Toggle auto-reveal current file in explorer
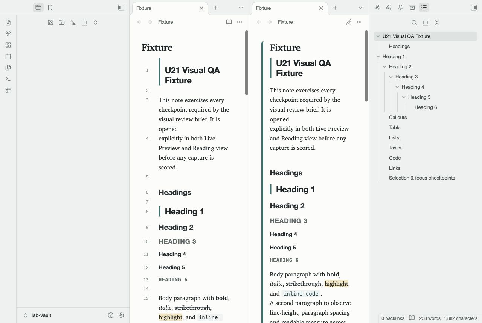This screenshot has width=482, height=323. 84,23
